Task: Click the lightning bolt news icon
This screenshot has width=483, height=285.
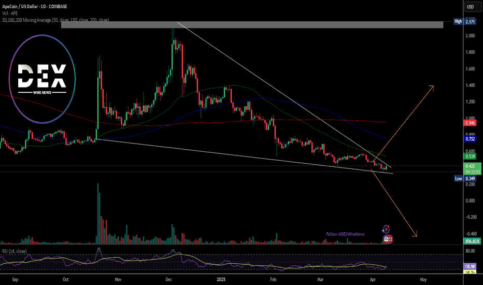Action: [386, 229]
